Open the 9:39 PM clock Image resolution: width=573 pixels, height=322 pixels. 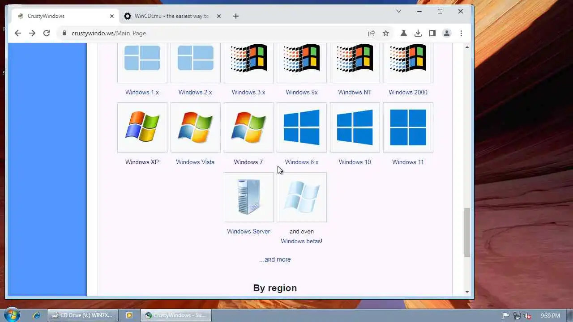click(550, 316)
